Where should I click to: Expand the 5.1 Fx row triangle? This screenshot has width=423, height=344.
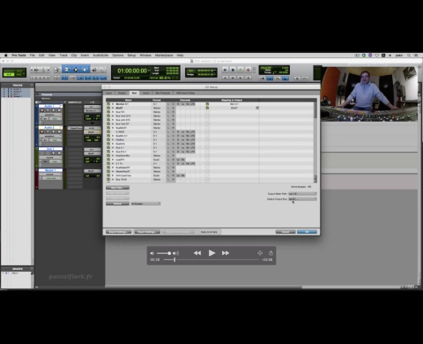click(x=113, y=163)
